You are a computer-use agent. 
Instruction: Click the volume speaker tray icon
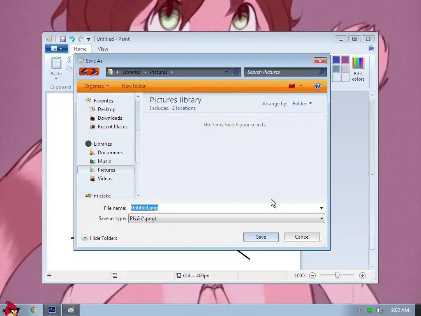coord(379,310)
